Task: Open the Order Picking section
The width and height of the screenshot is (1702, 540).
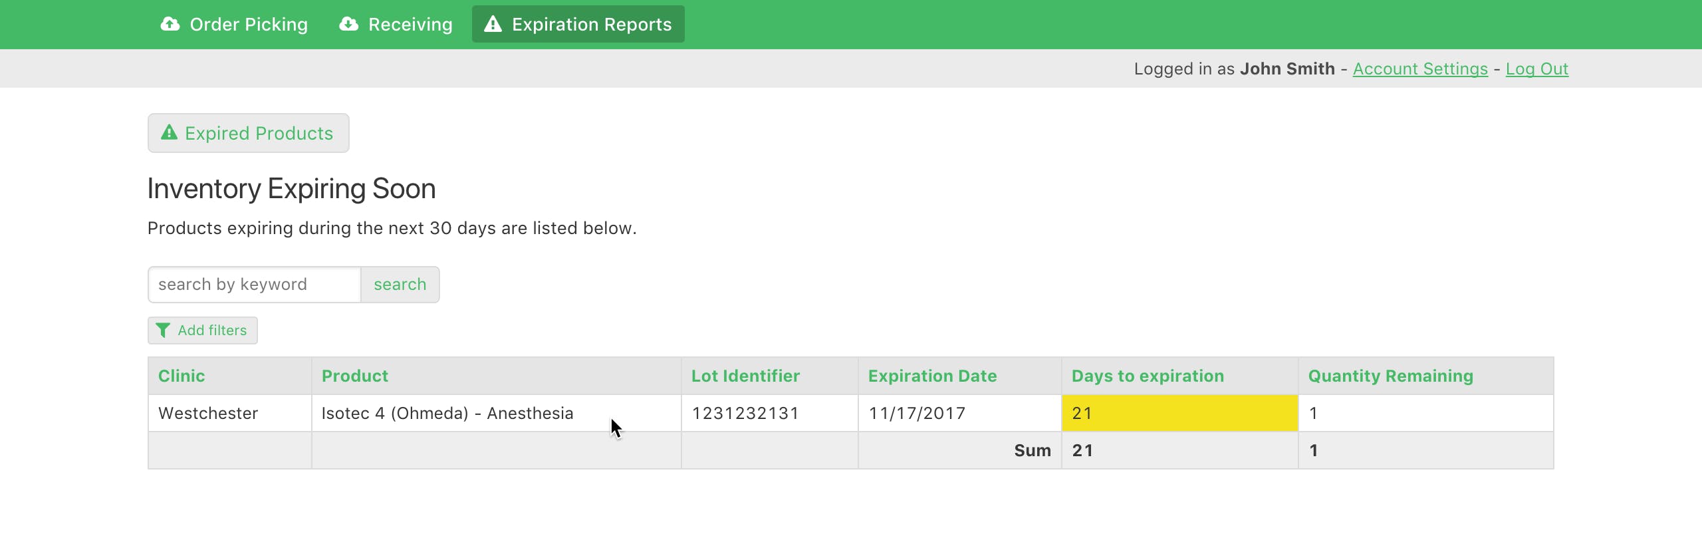Action: coord(234,24)
